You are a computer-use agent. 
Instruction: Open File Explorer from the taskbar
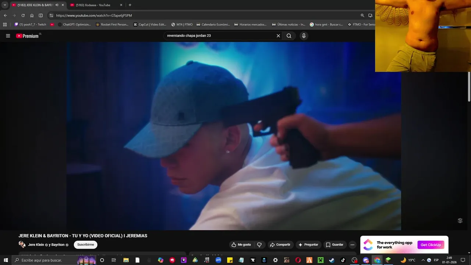pyautogui.click(x=126, y=260)
